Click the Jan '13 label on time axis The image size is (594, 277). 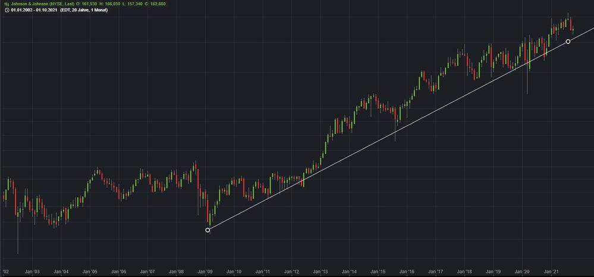(320, 272)
